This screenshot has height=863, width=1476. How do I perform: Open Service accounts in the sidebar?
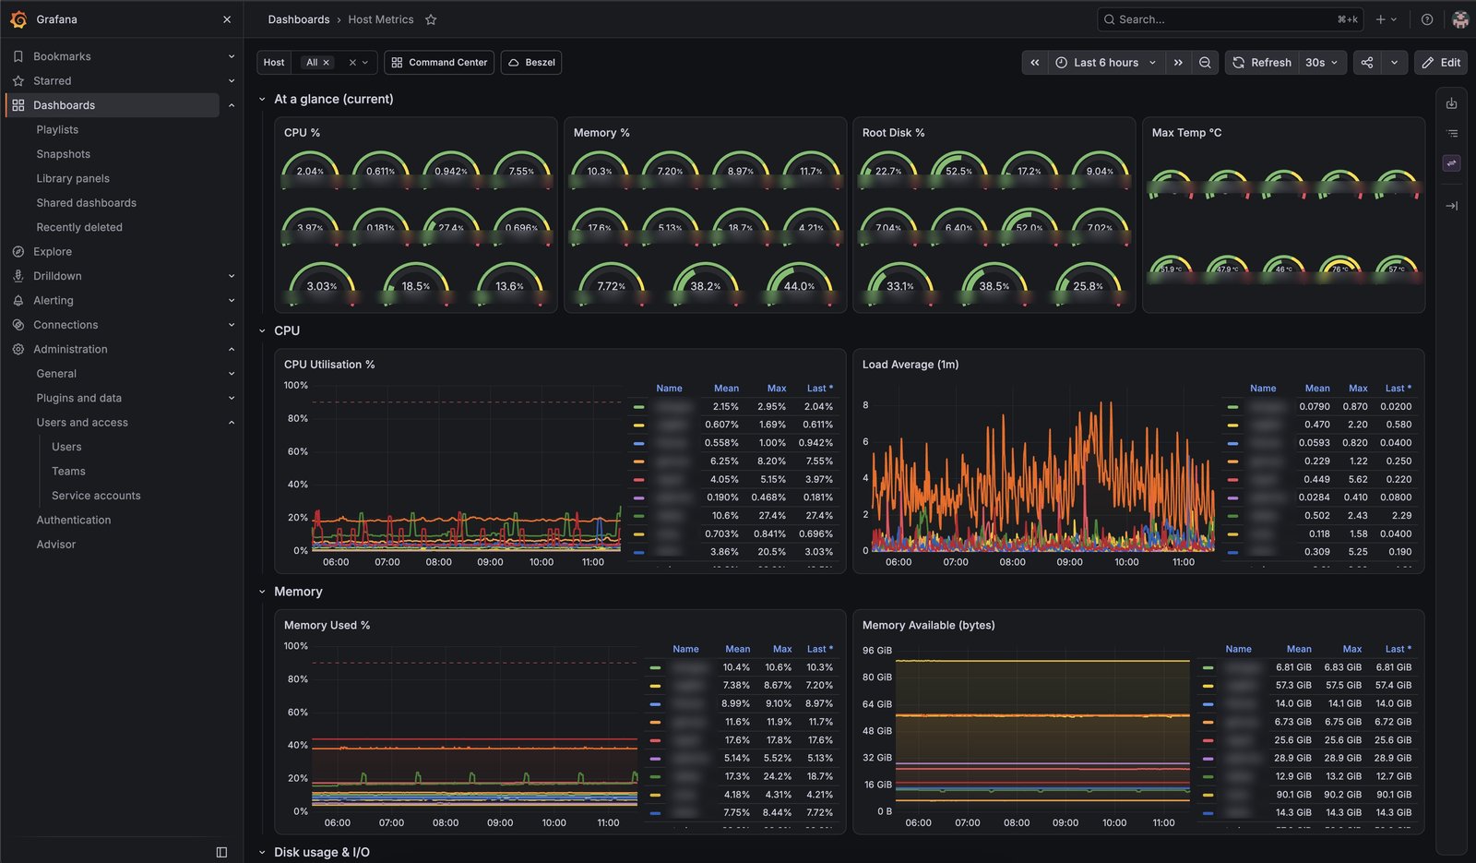[x=96, y=496]
